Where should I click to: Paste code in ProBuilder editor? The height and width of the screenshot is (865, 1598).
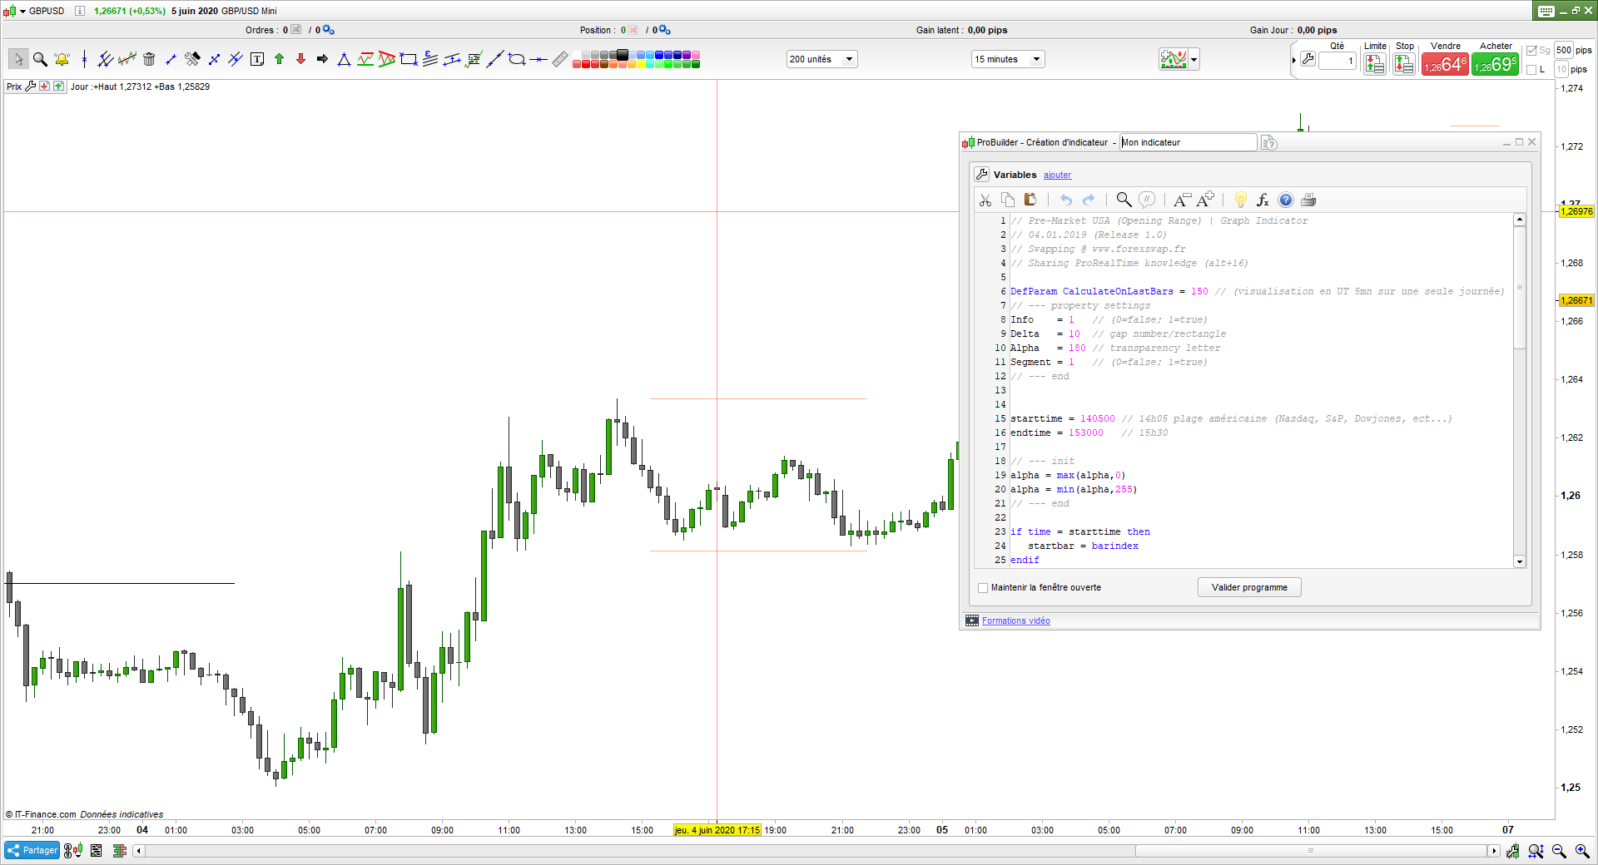(1030, 200)
